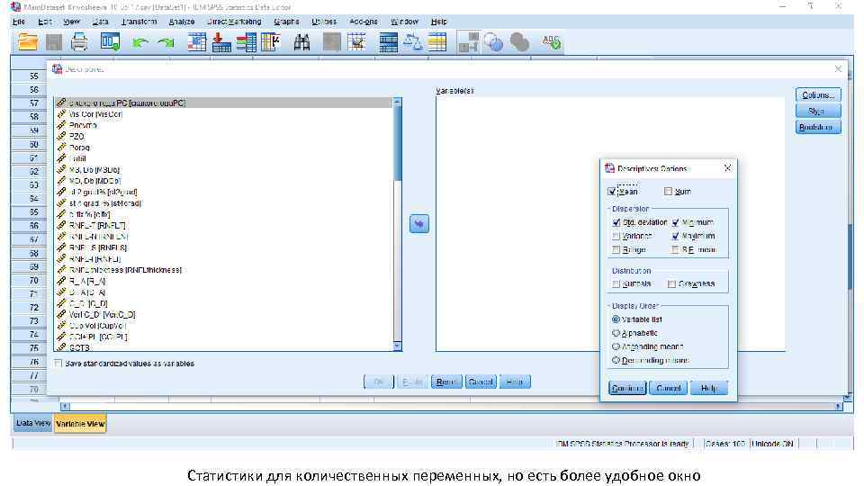
Task: Close the Descriptives Options dialog with X
Action: click(727, 168)
